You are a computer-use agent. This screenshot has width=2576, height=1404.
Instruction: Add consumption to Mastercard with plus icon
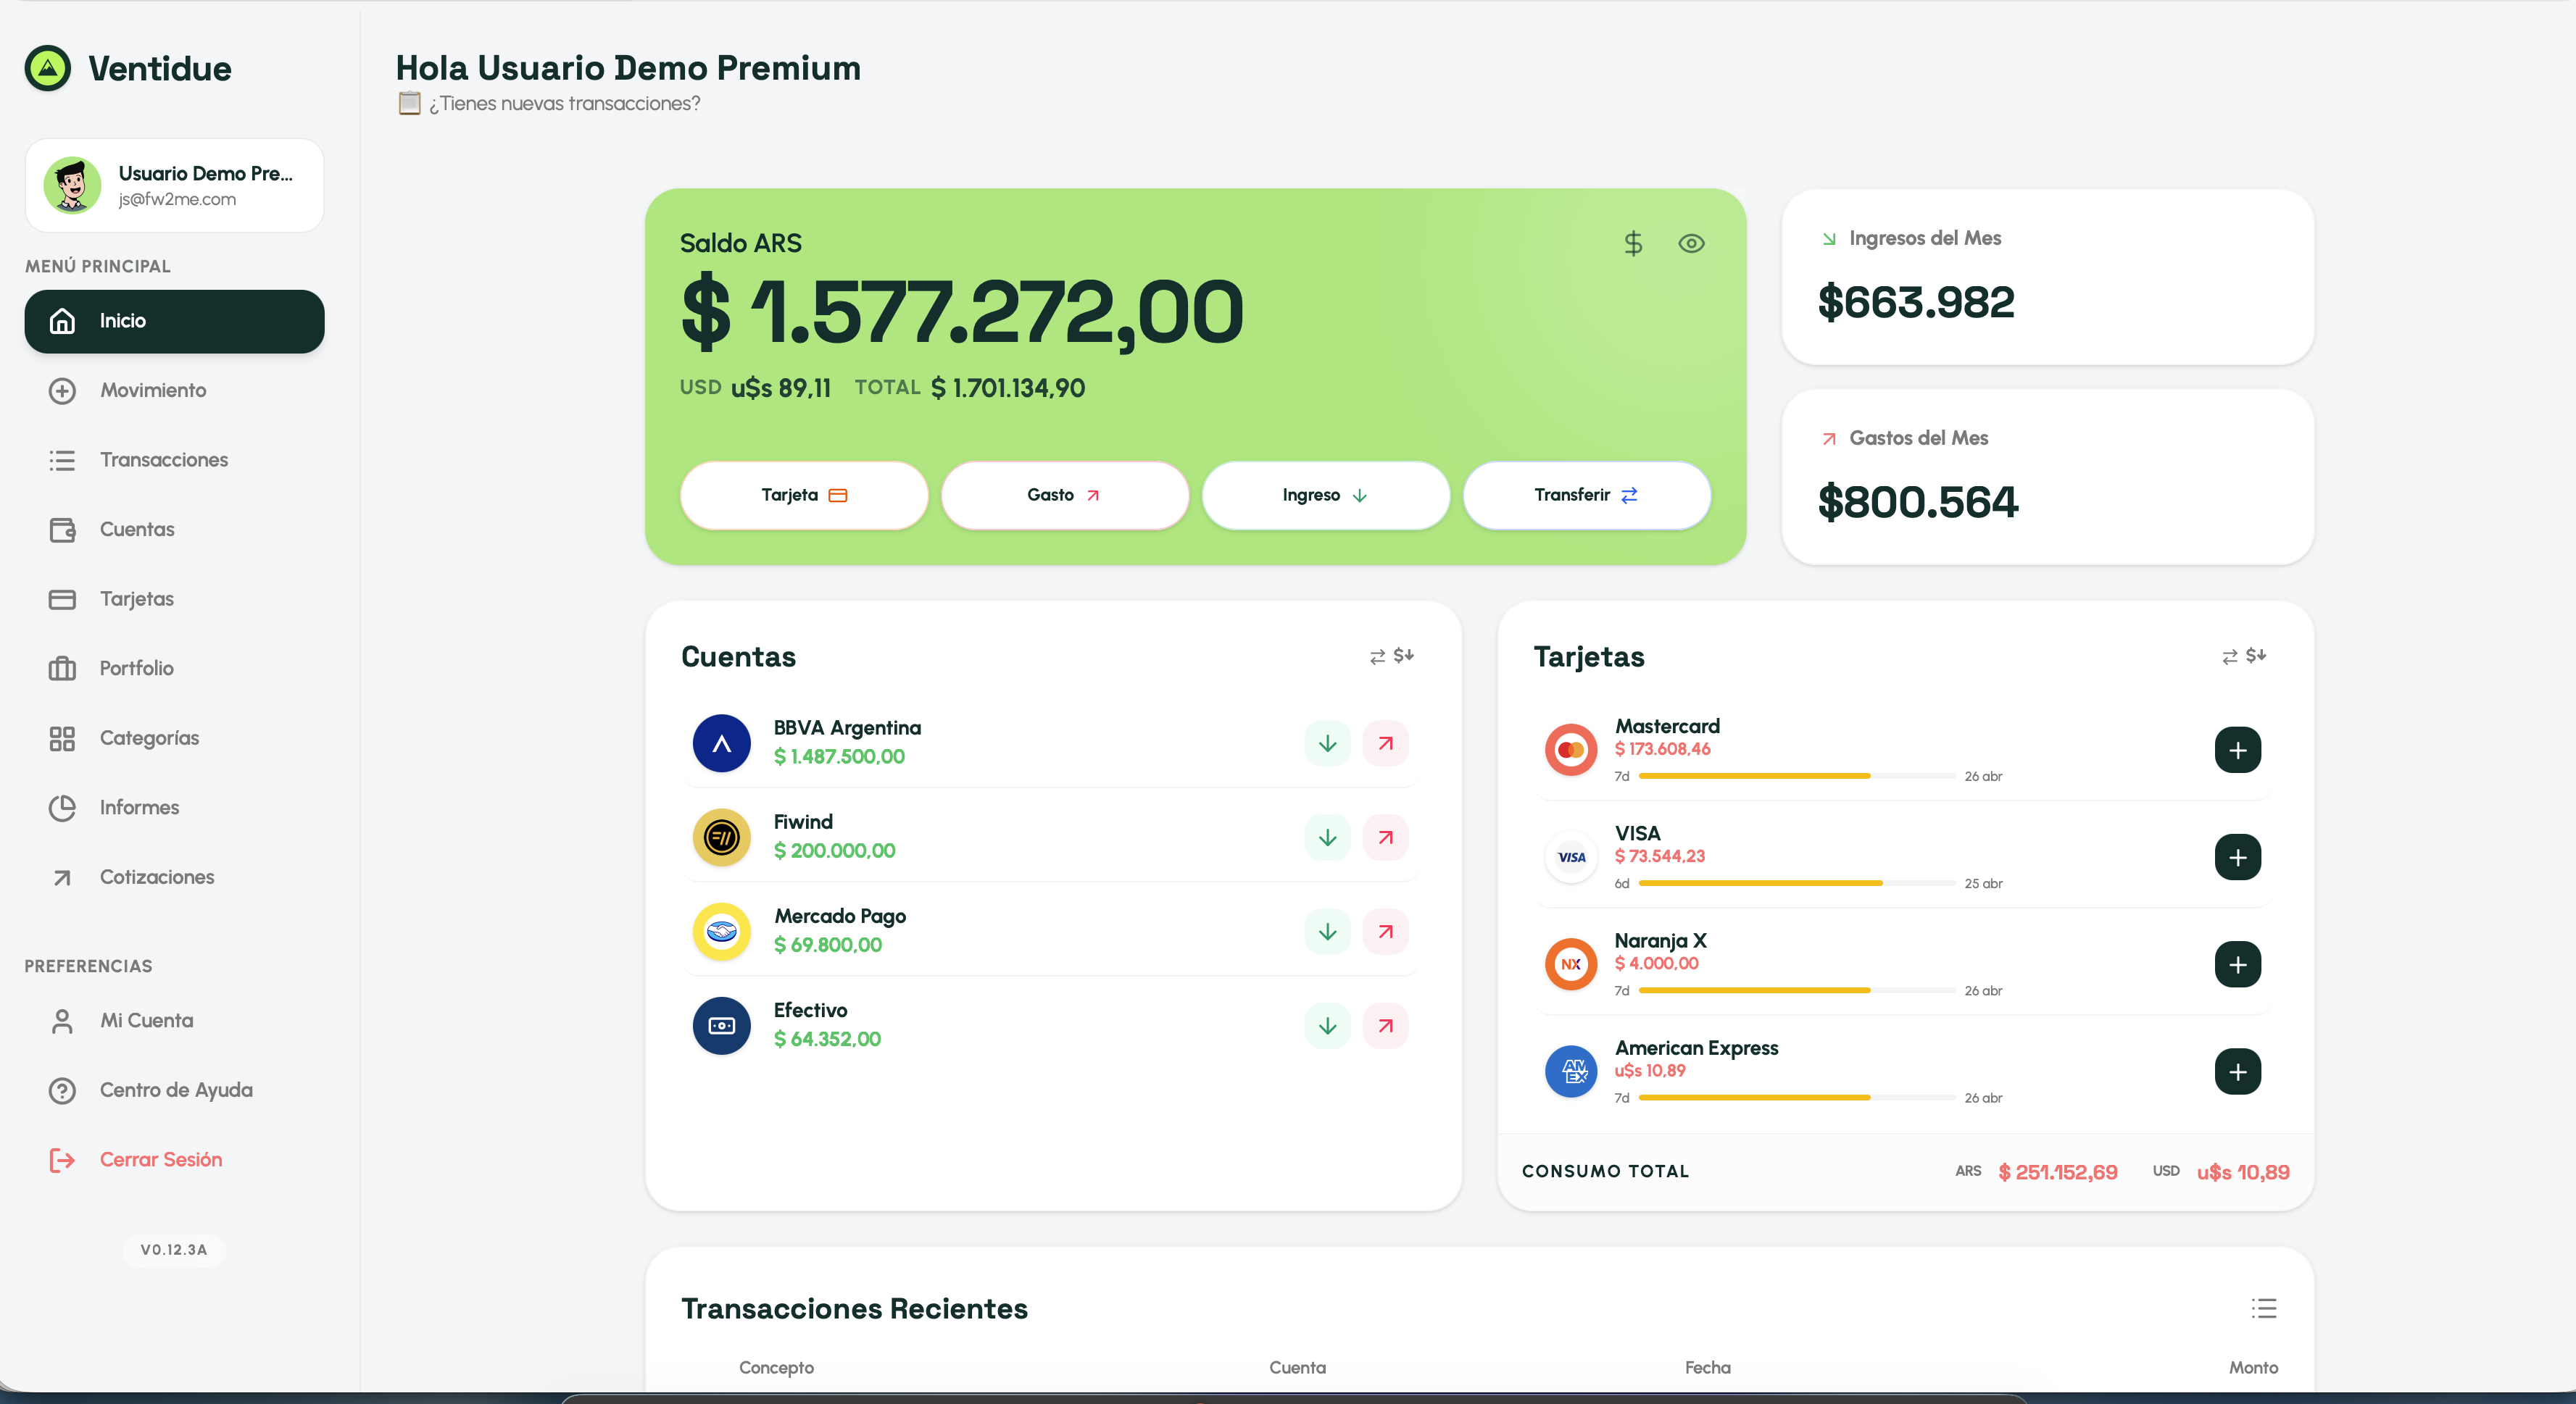click(x=2237, y=751)
